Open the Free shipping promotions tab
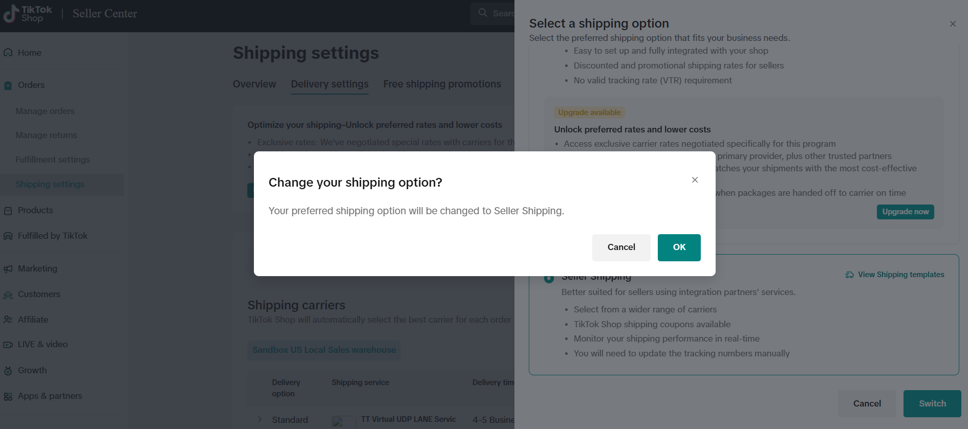Viewport: 968px width, 429px height. (x=442, y=84)
